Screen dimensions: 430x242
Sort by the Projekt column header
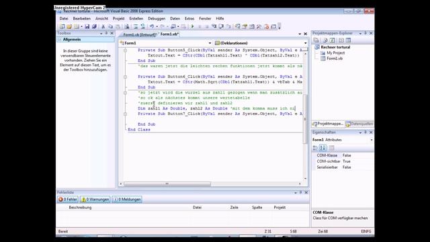[279, 208]
